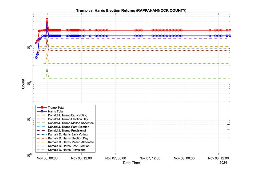254x174 pixels.
Task: Click 'Donald J. Trump Election Day' legend label
Action: pos(68,119)
